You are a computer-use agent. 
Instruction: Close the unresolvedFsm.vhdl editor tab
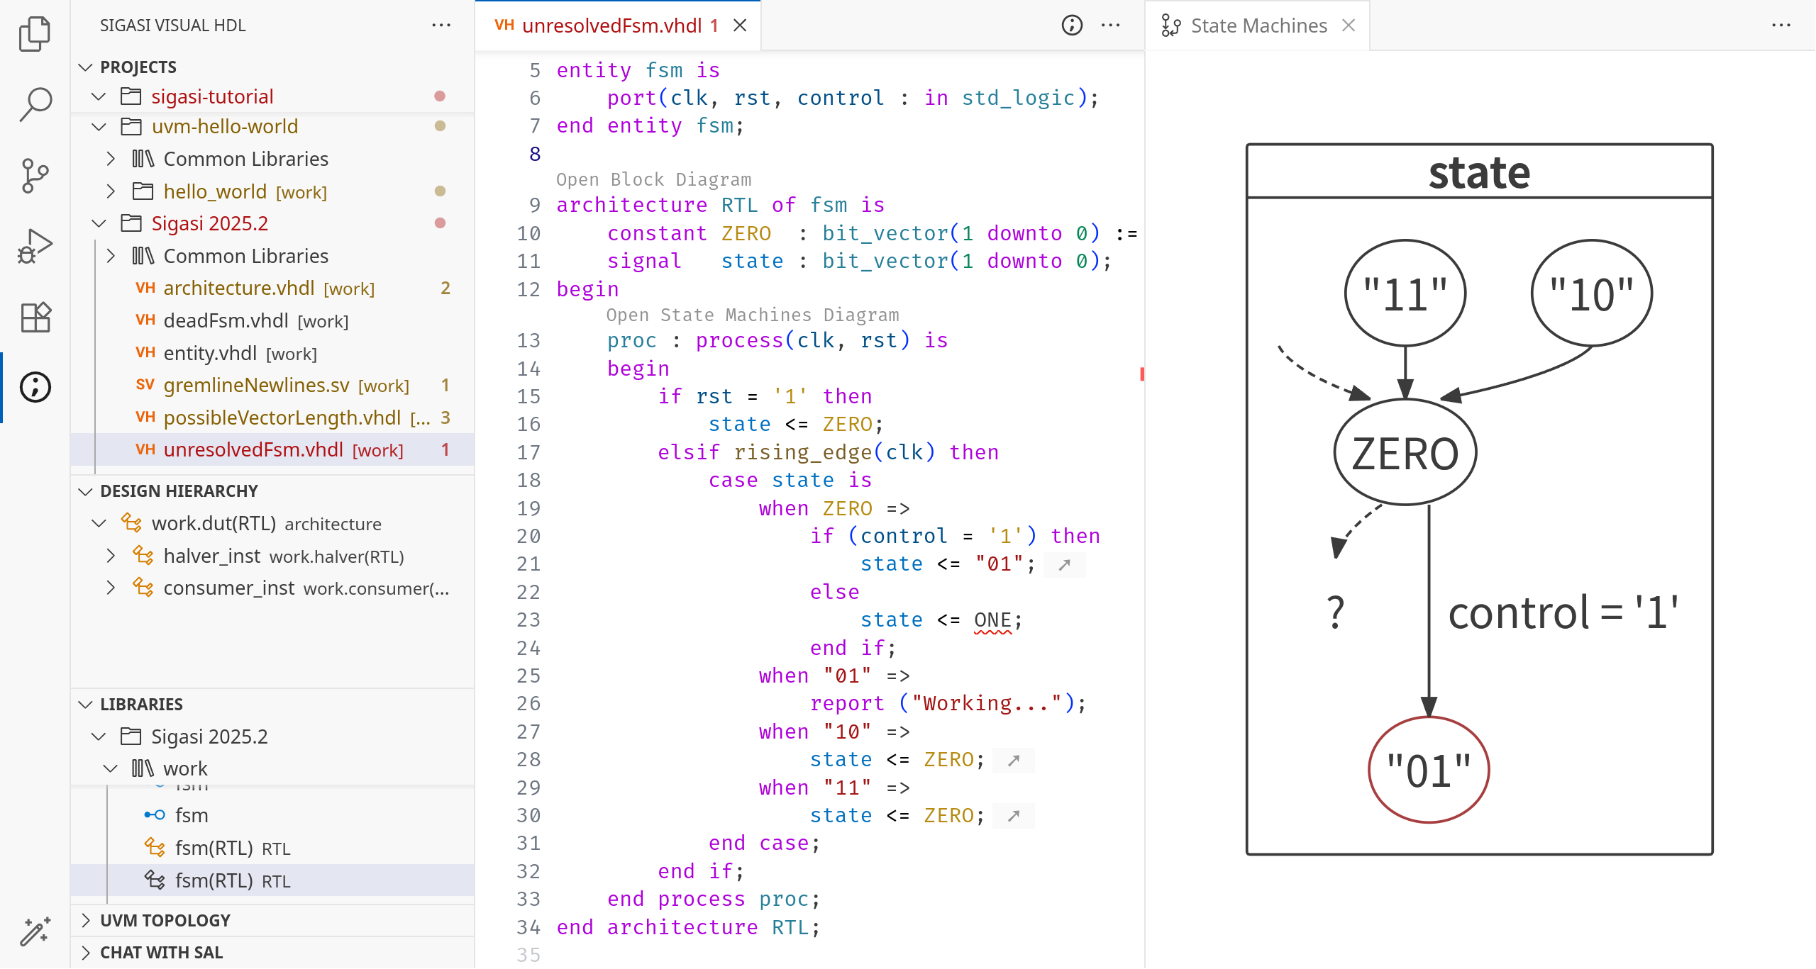(740, 26)
